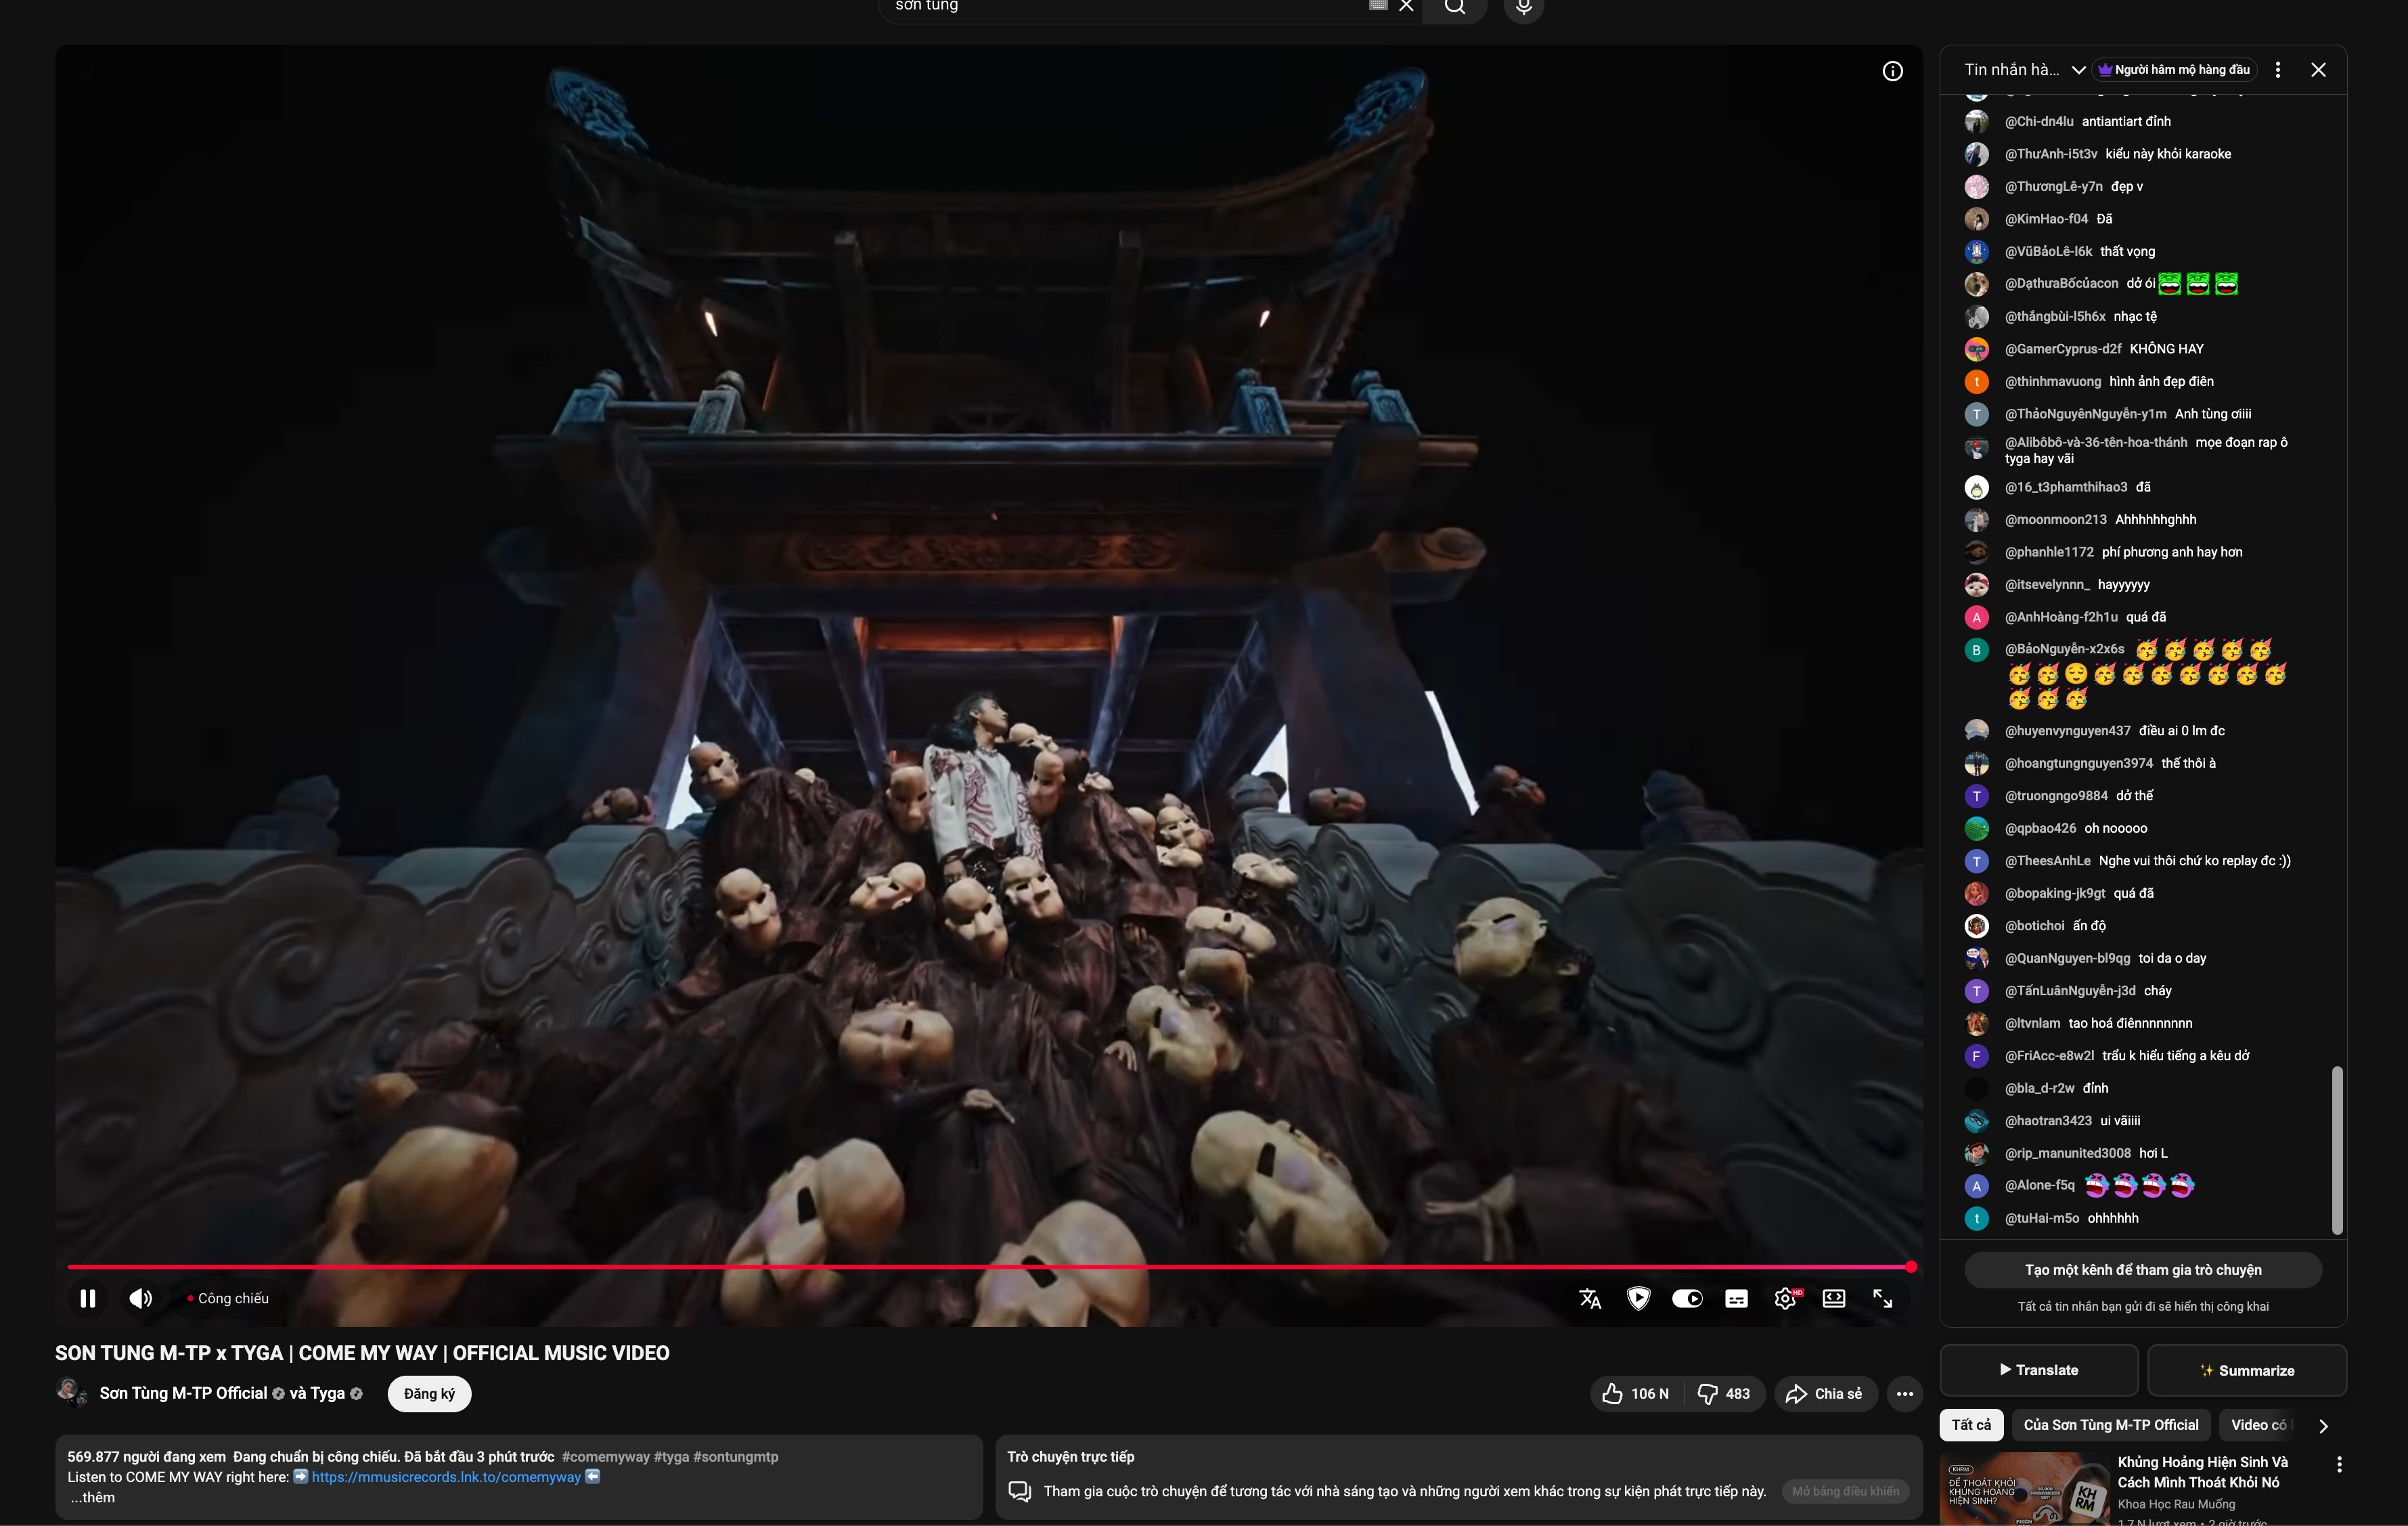Screen dimensions: 2408x1526
Task: Click the #tyga hashtag
Action: (x=671, y=1457)
